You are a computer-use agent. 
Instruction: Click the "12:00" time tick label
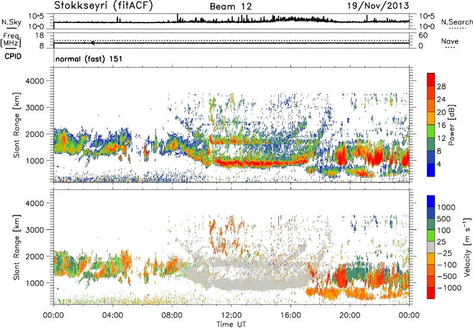(x=231, y=316)
